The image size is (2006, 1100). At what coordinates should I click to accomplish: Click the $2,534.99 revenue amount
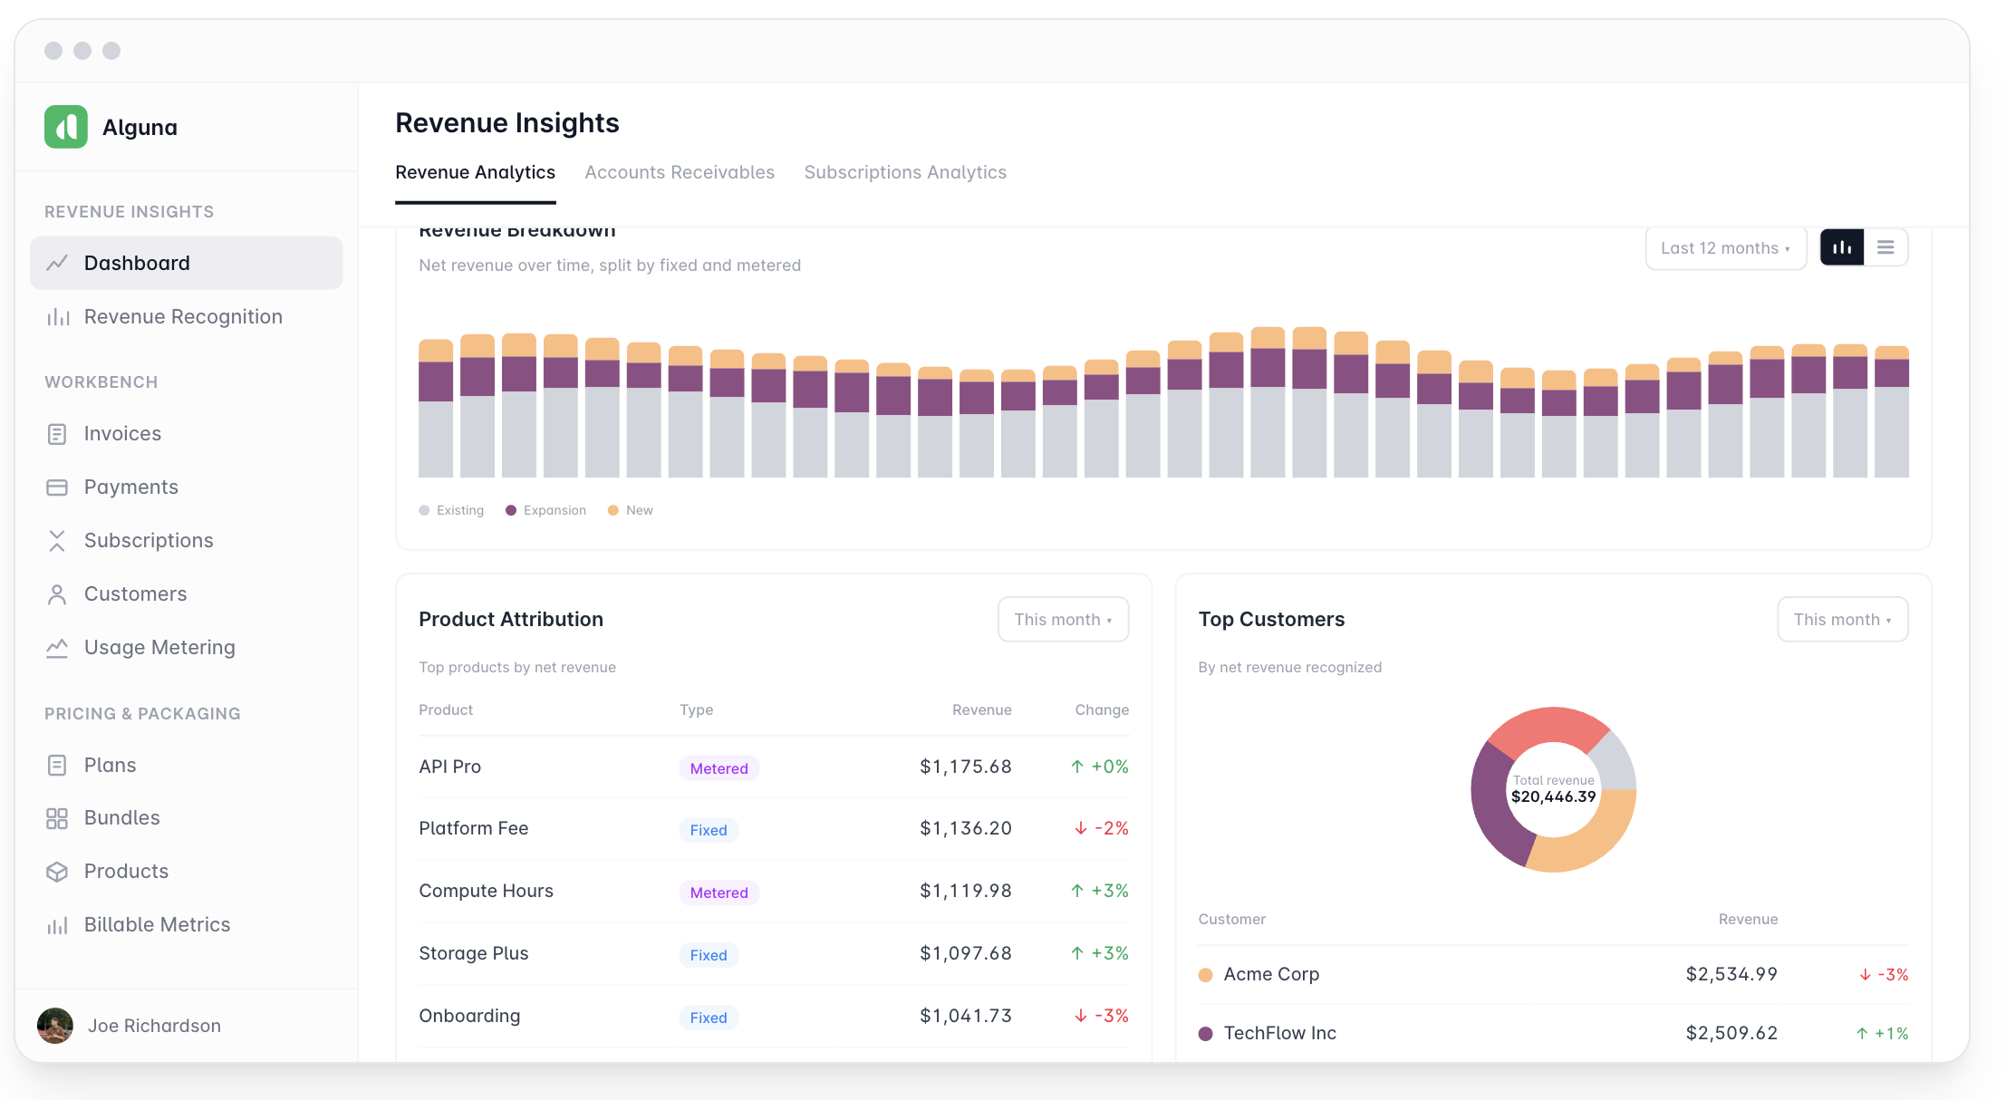tap(1731, 975)
